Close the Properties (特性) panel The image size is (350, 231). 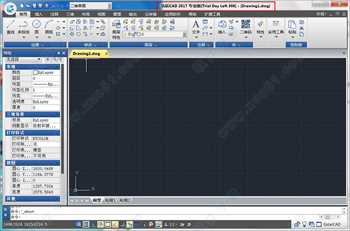point(64,53)
